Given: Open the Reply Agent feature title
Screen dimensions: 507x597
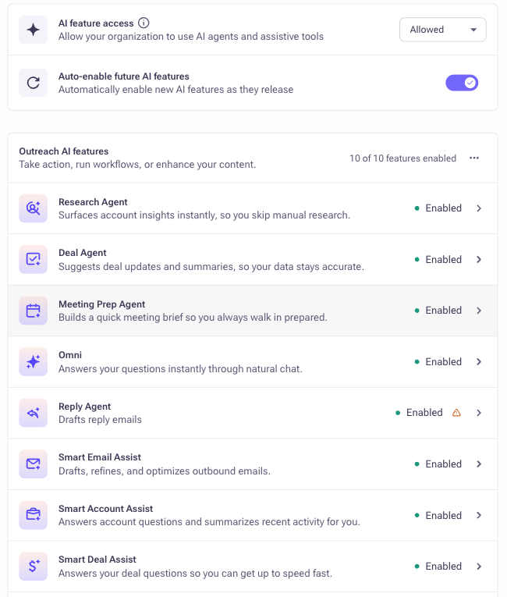Looking at the screenshot, I should 84,407.
